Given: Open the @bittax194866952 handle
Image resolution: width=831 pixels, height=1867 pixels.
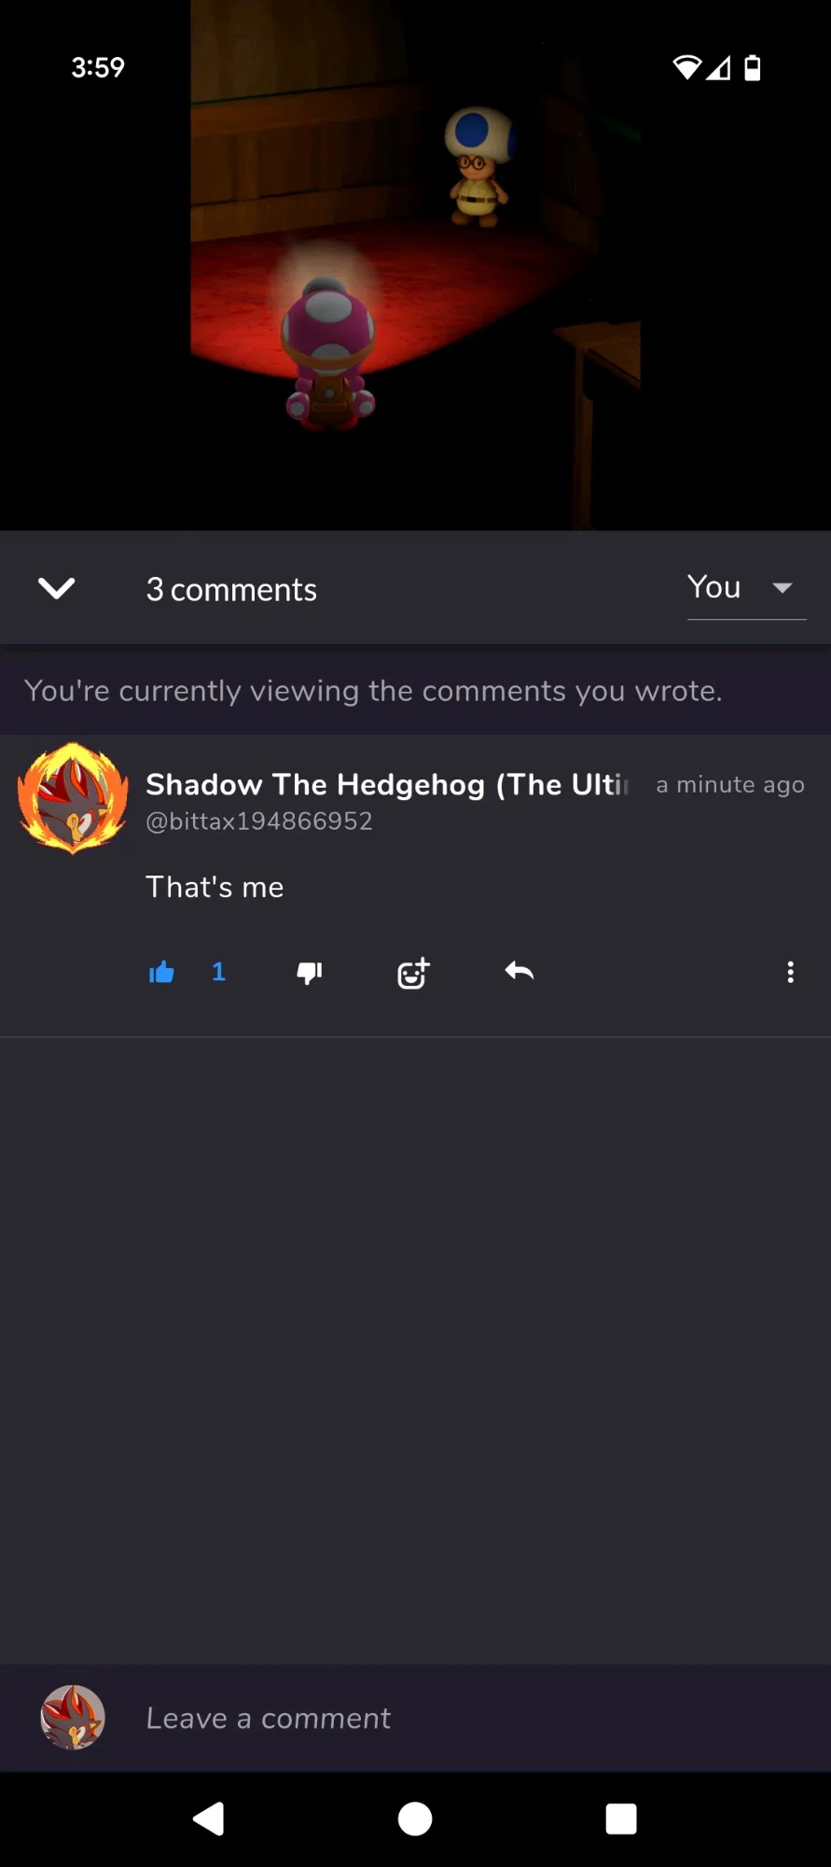Looking at the screenshot, I should 259,821.
